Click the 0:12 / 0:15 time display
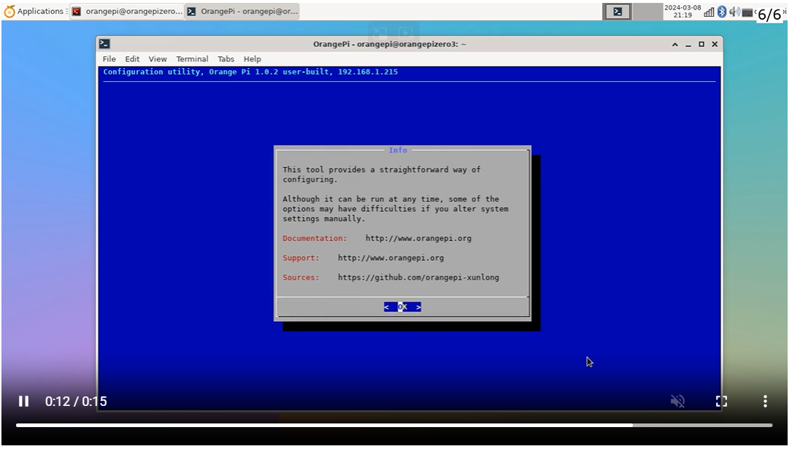The image size is (792, 449). [76, 402]
